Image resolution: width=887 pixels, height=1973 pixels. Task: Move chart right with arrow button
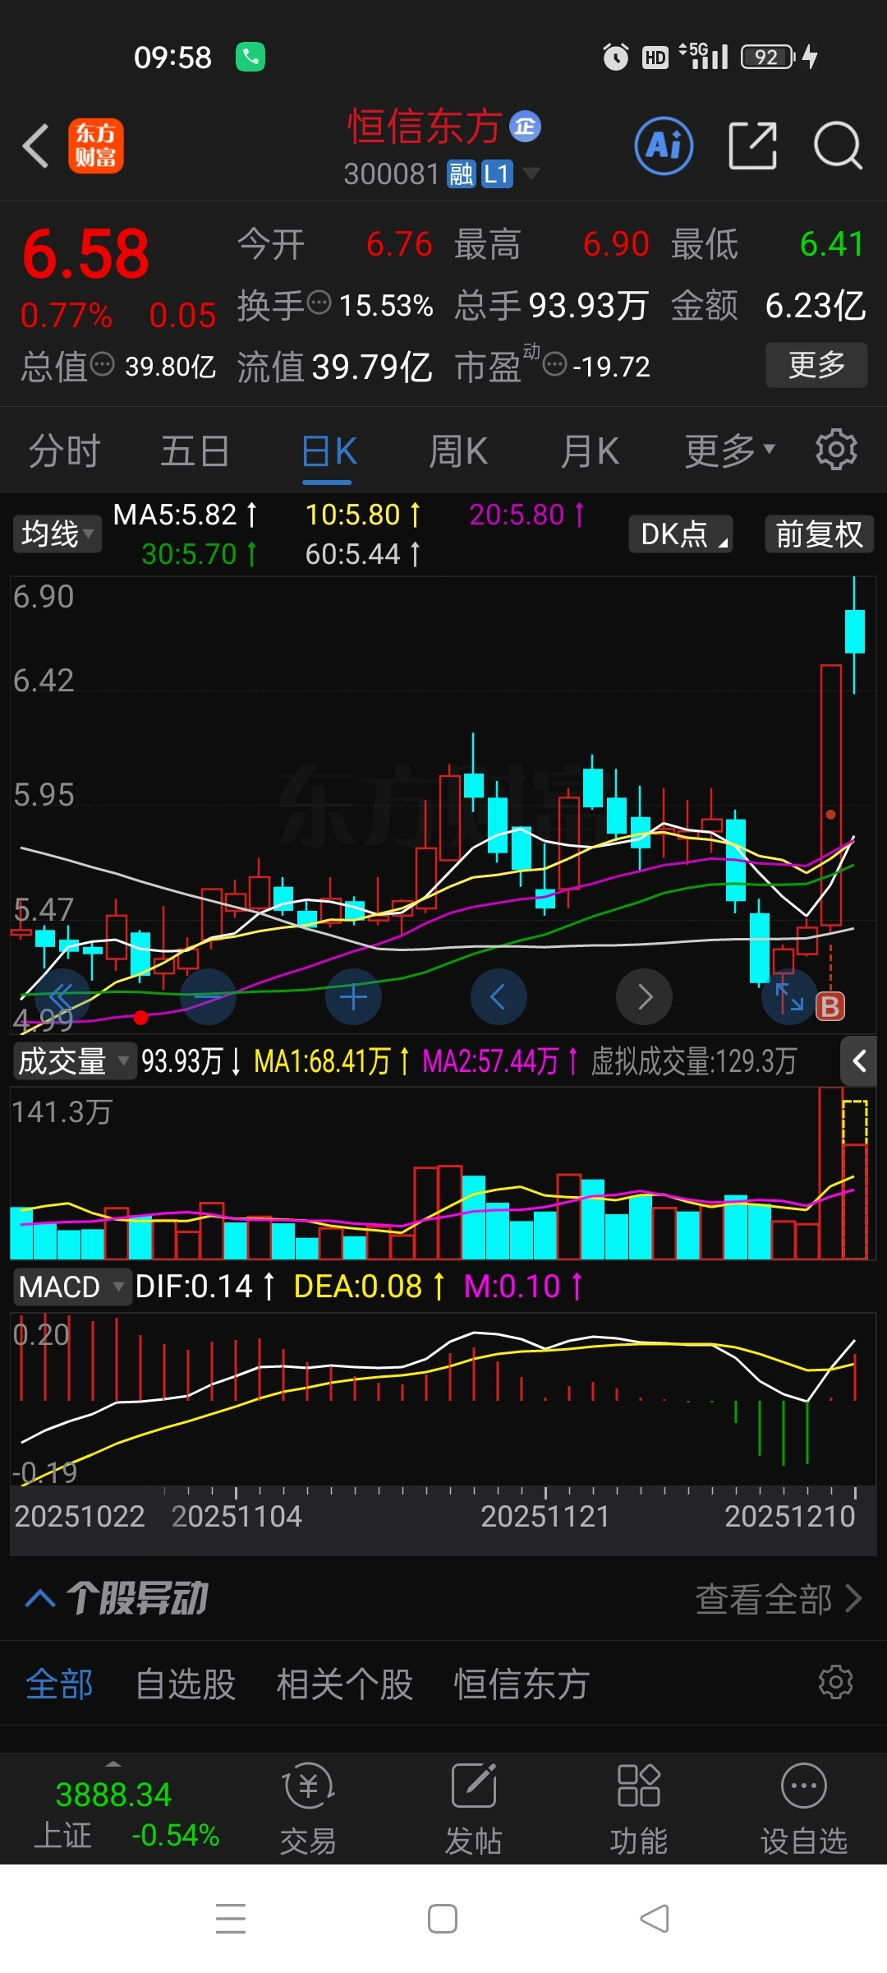pos(645,997)
